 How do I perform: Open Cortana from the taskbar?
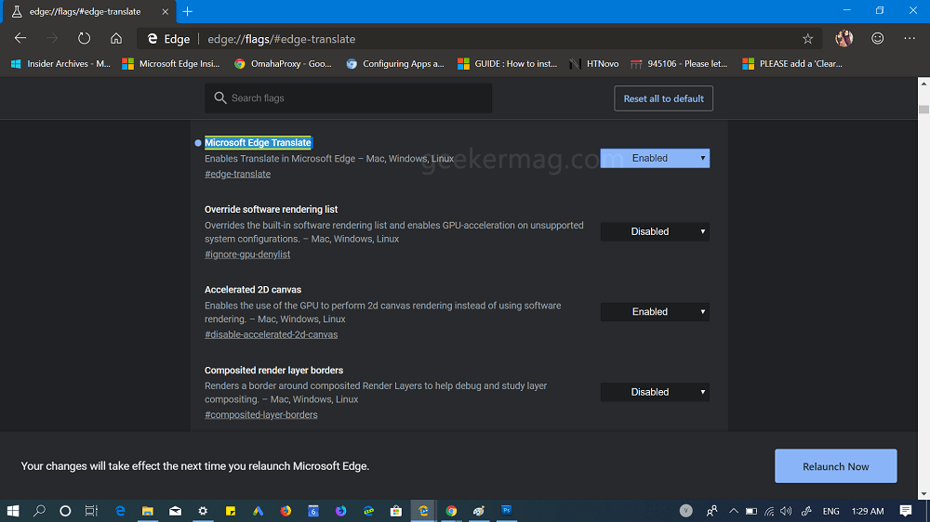click(x=65, y=511)
